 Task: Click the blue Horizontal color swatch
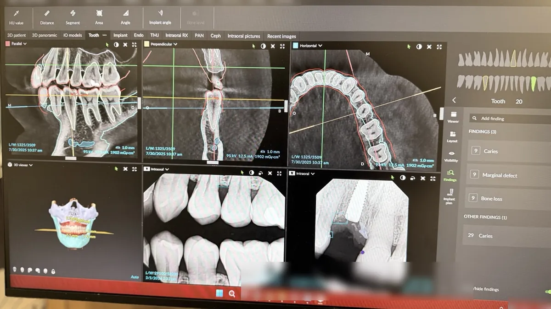296,46
